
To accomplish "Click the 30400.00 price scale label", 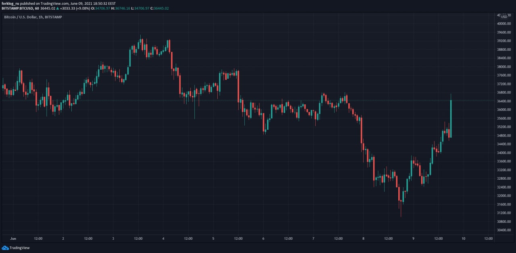I will (x=504, y=230).
